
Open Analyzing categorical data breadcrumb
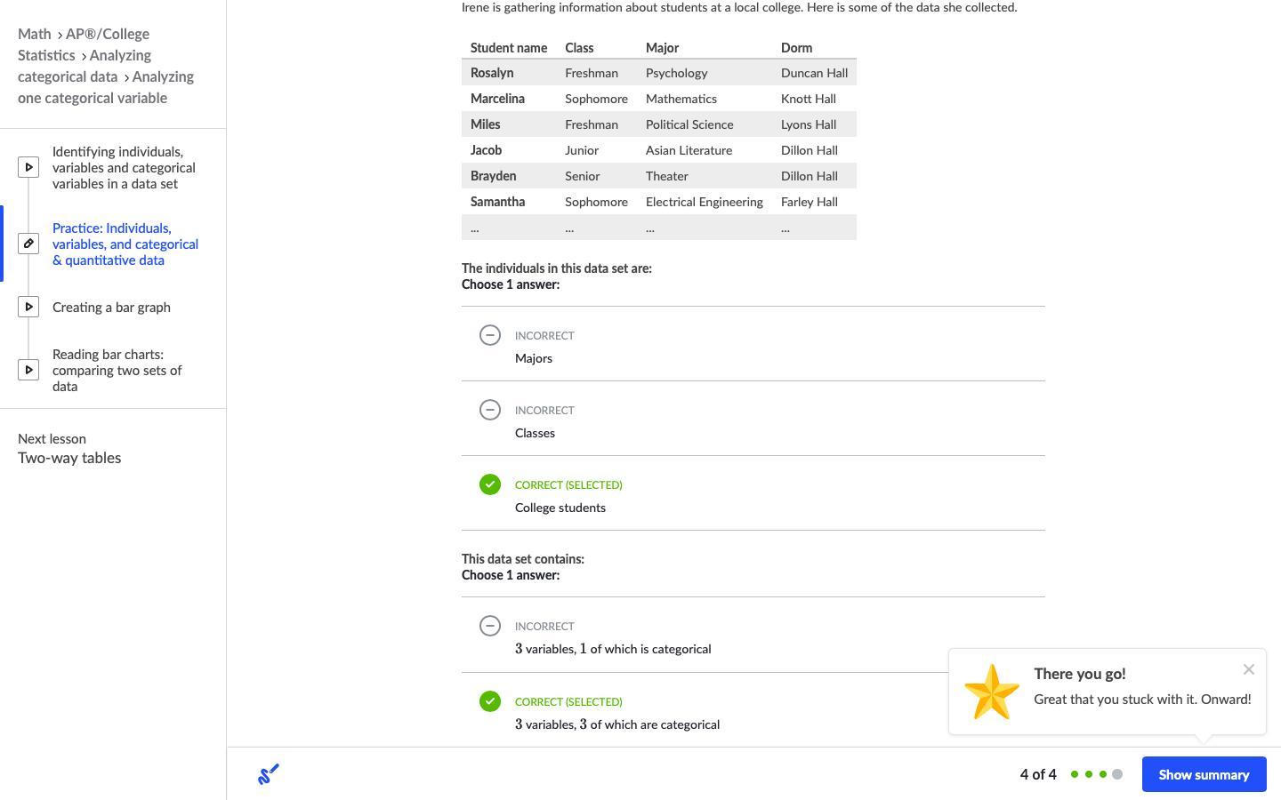point(85,66)
